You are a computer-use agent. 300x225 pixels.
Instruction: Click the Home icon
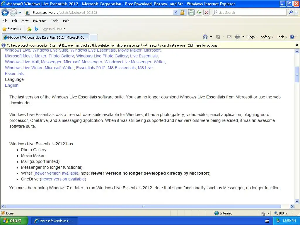205,37
